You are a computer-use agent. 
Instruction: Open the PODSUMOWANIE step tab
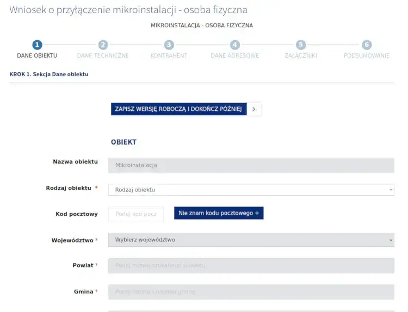pyautogui.click(x=367, y=55)
